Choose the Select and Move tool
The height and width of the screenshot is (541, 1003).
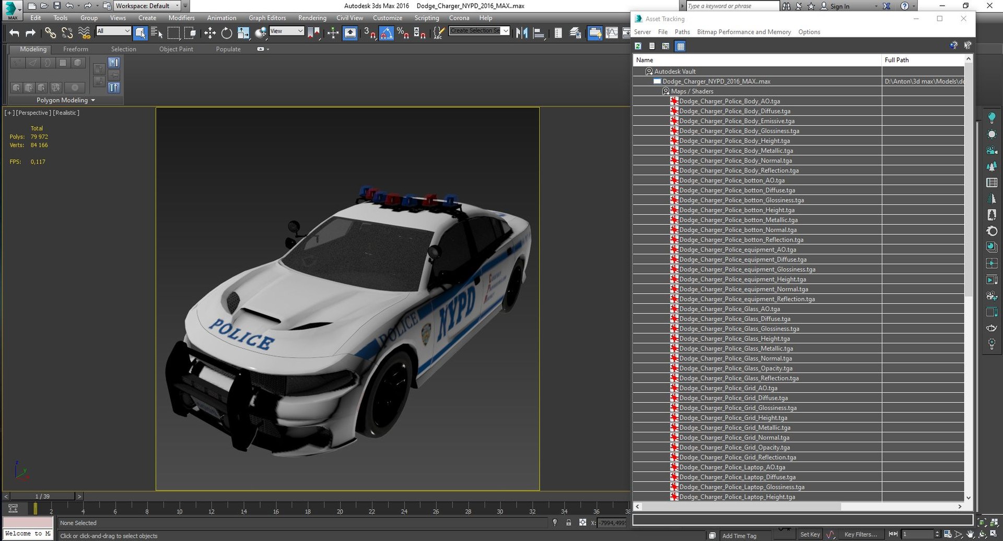210,33
